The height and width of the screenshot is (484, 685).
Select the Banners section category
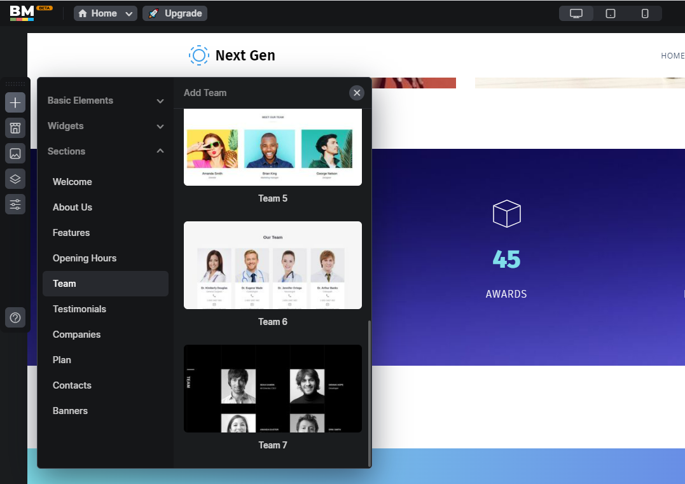(x=106, y=411)
